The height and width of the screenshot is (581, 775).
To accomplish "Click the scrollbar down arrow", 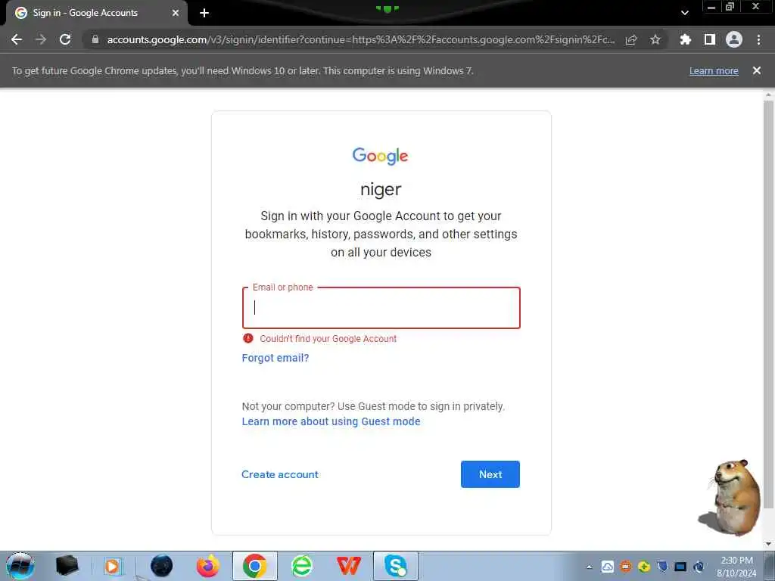I will coord(768,544).
